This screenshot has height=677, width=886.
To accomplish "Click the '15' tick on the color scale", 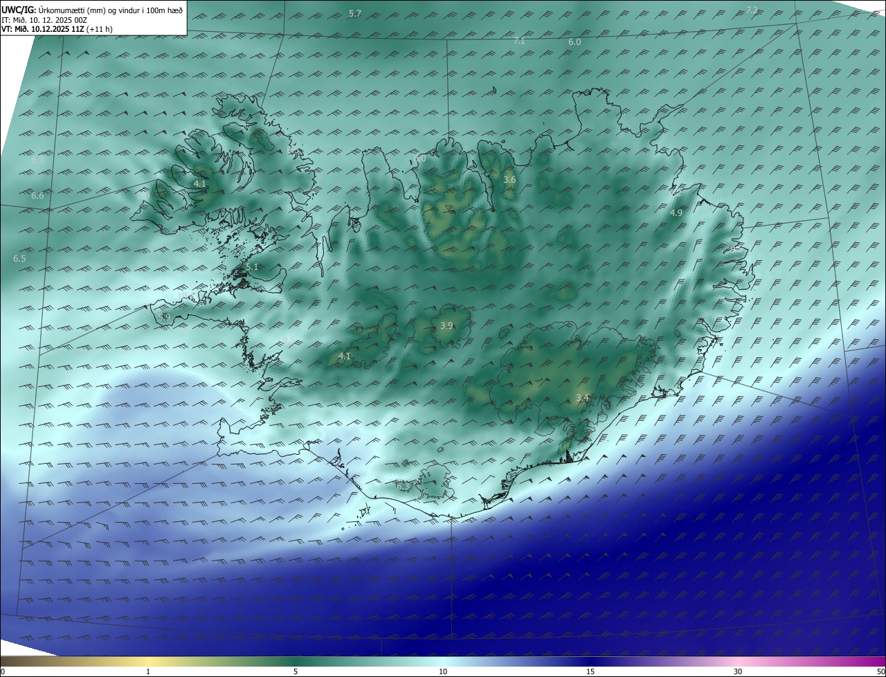I will tap(590, 671).
